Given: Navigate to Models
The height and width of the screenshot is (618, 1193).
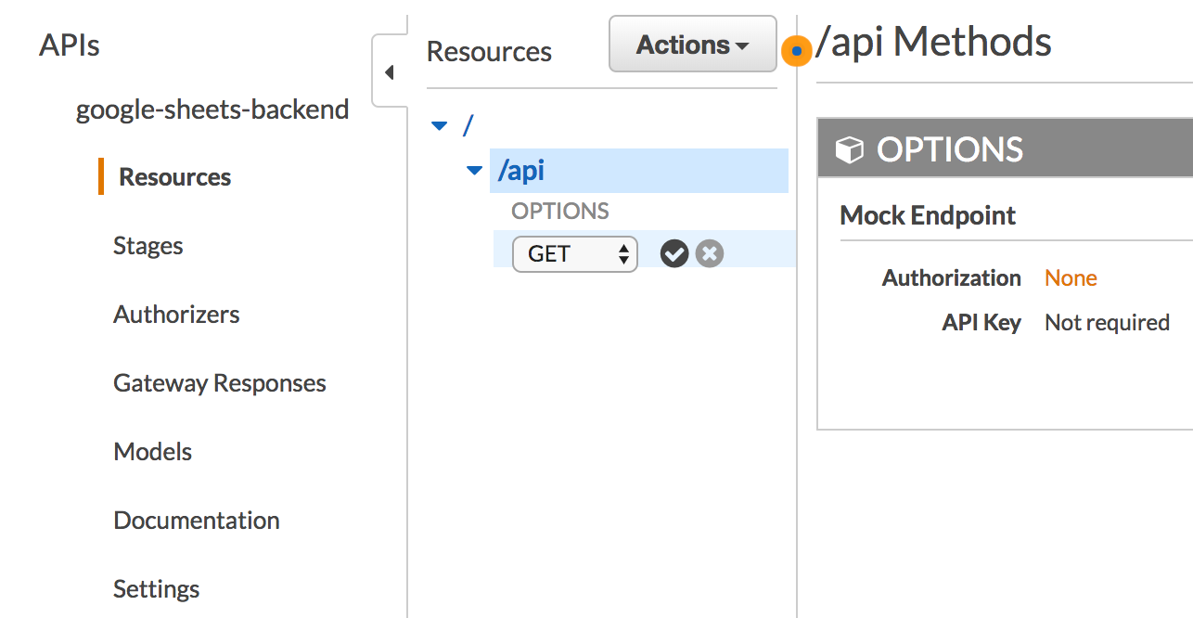Looking at the screenshot, I should coord(153,452).
